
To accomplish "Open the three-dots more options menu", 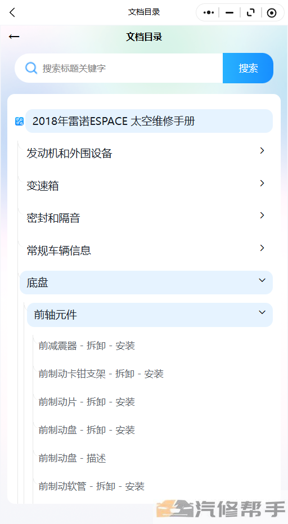I will pos(209,13).
